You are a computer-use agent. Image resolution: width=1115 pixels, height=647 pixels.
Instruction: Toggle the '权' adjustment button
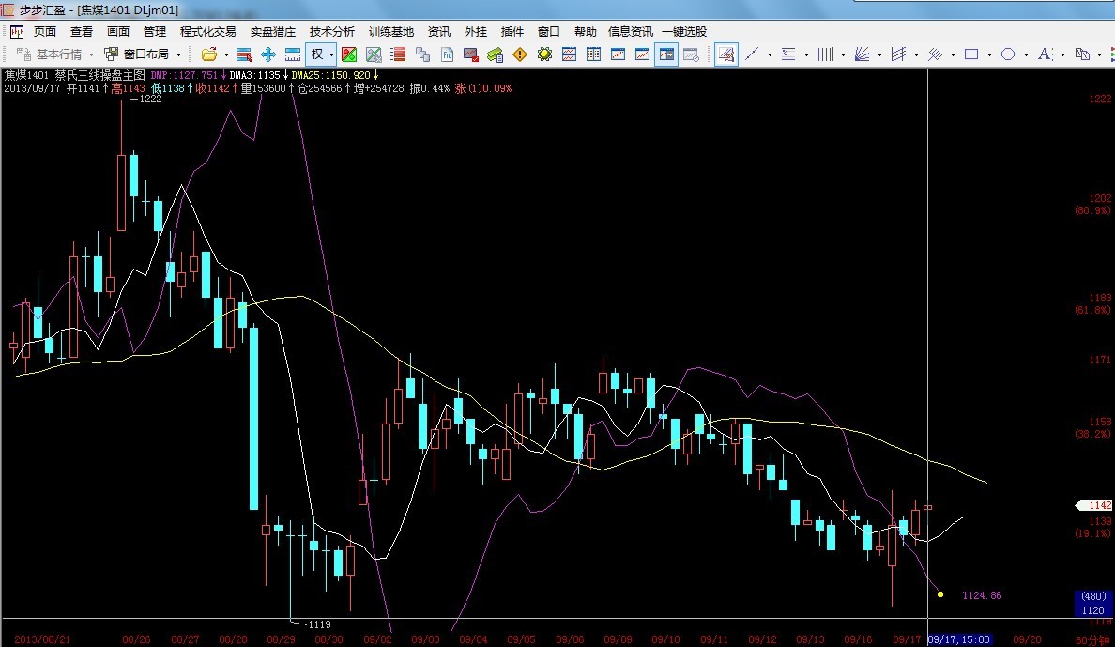point(318,54)
